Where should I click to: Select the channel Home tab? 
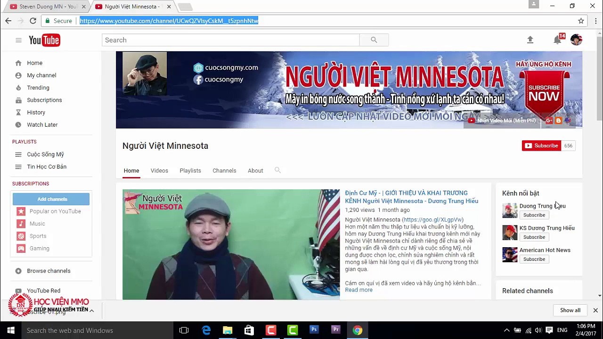[131, 170]
